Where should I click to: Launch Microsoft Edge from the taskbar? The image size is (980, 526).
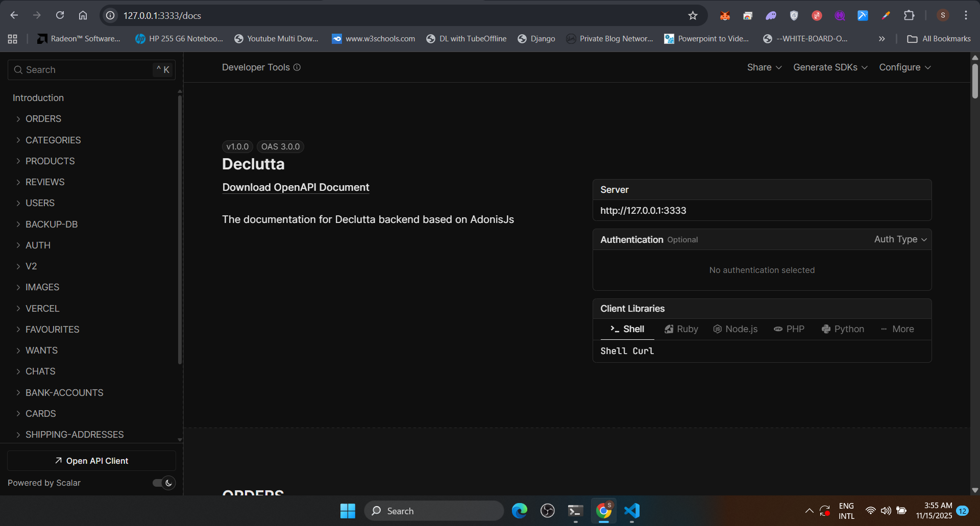click(x=520, y=511)
